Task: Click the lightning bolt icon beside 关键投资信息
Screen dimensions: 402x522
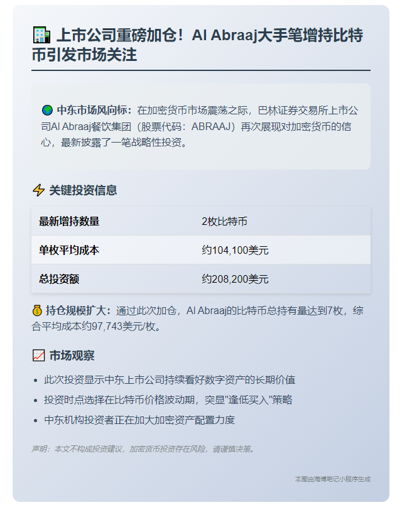Action: (38, 190)
